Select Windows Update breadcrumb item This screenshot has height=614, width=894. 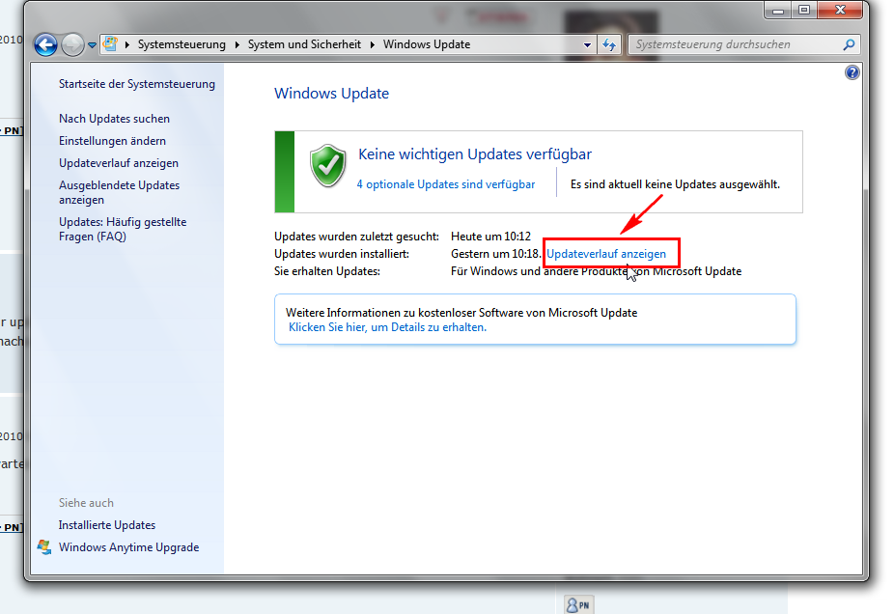point(427,44)
